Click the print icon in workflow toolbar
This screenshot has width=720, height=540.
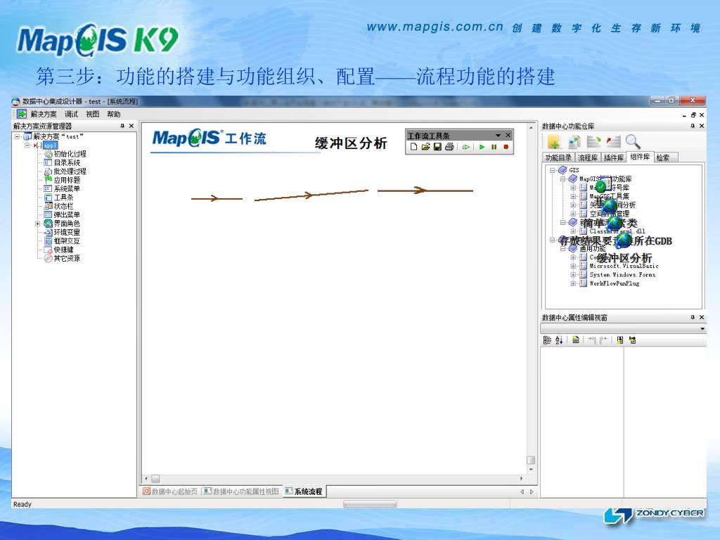(x=449, y=147)
